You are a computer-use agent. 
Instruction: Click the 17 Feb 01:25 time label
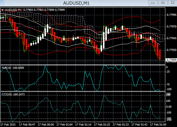pos(102,124)
